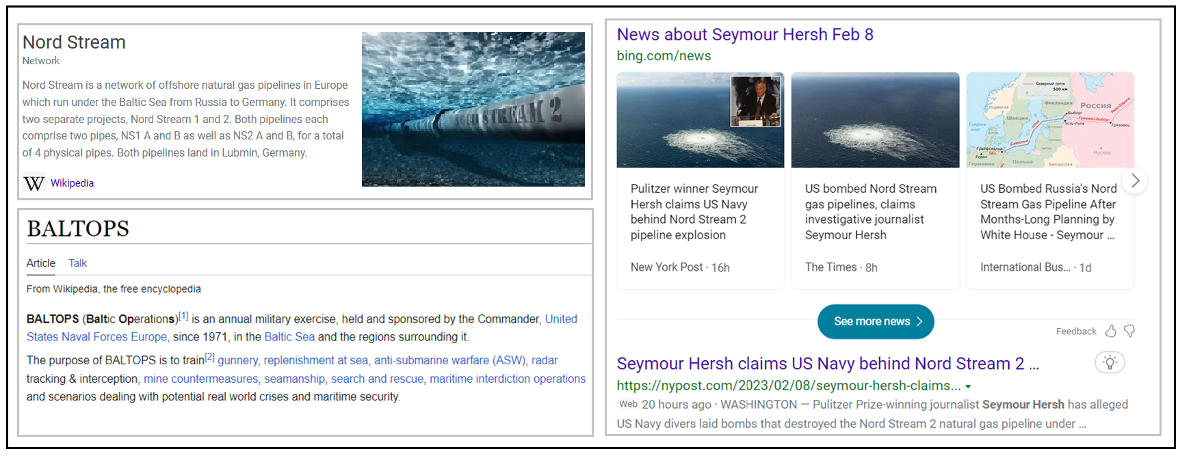Screen dimensions: 1178x458
Task: Click footnote reference [2] after train
Action: click(x=210, y=357)
